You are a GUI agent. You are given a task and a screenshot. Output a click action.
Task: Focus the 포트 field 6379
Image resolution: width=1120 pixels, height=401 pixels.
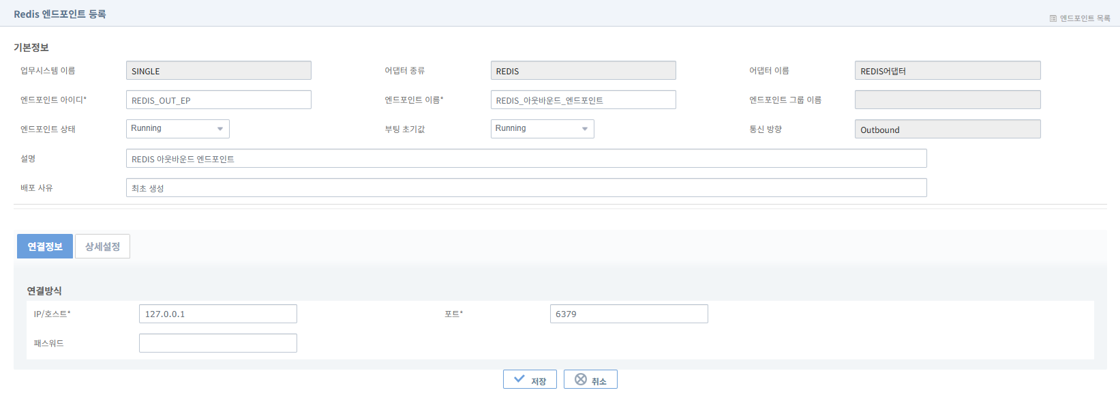tap(629, 314)
